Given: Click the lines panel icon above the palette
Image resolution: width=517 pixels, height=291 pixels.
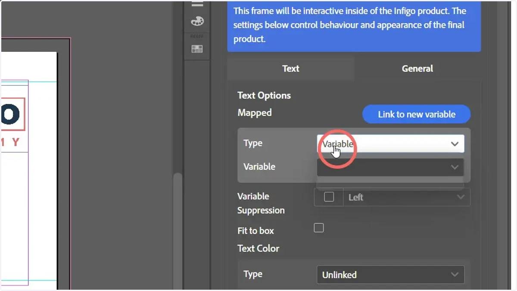Looking at the screenshot, I should [197, 4].
